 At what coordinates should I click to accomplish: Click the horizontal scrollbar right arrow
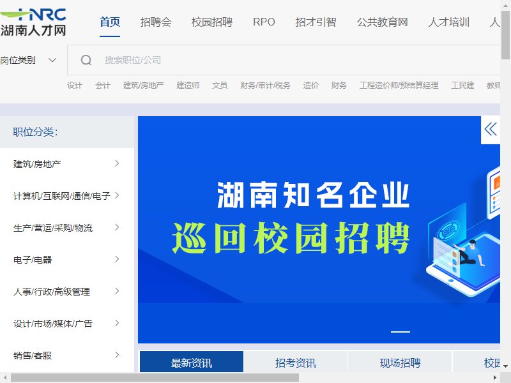(x=494, y=377)
